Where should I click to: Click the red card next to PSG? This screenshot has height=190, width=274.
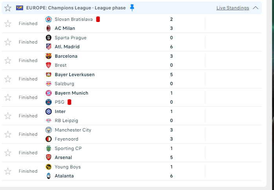click(x=69, y=102)
